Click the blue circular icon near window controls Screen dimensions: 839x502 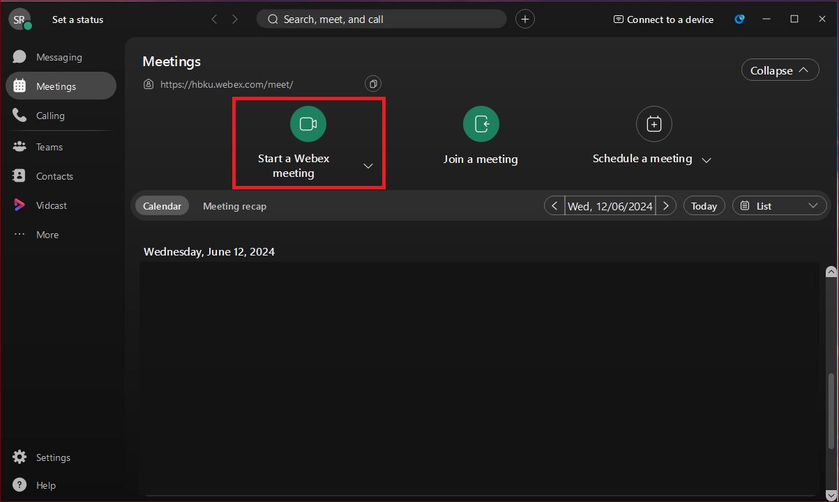click(x=740, y=19)
